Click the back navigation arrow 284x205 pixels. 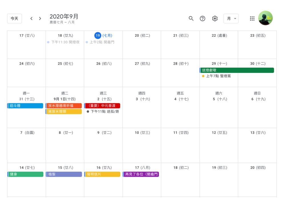[x=31, y=18]
